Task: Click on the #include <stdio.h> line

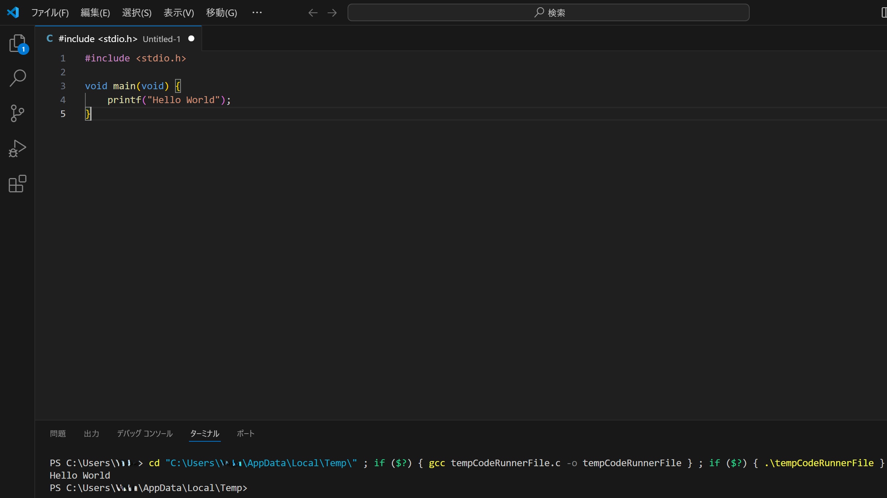Action: 136,58
